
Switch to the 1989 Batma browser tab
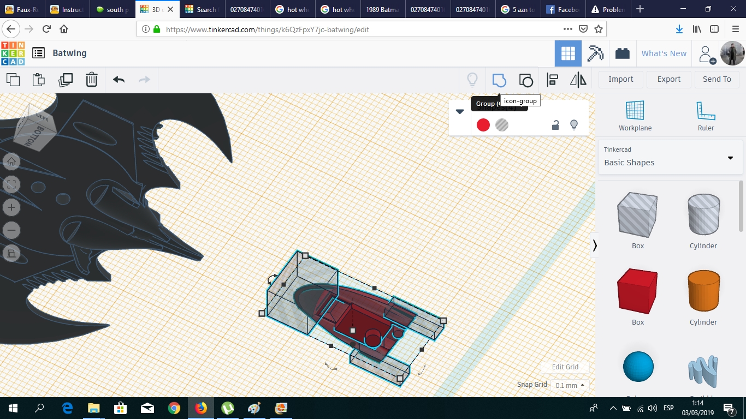click(x=382, y=9)
